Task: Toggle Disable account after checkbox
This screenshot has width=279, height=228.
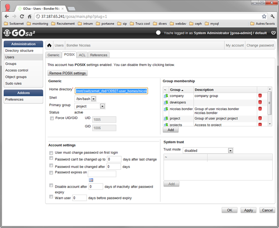Action: pos(51,185)
